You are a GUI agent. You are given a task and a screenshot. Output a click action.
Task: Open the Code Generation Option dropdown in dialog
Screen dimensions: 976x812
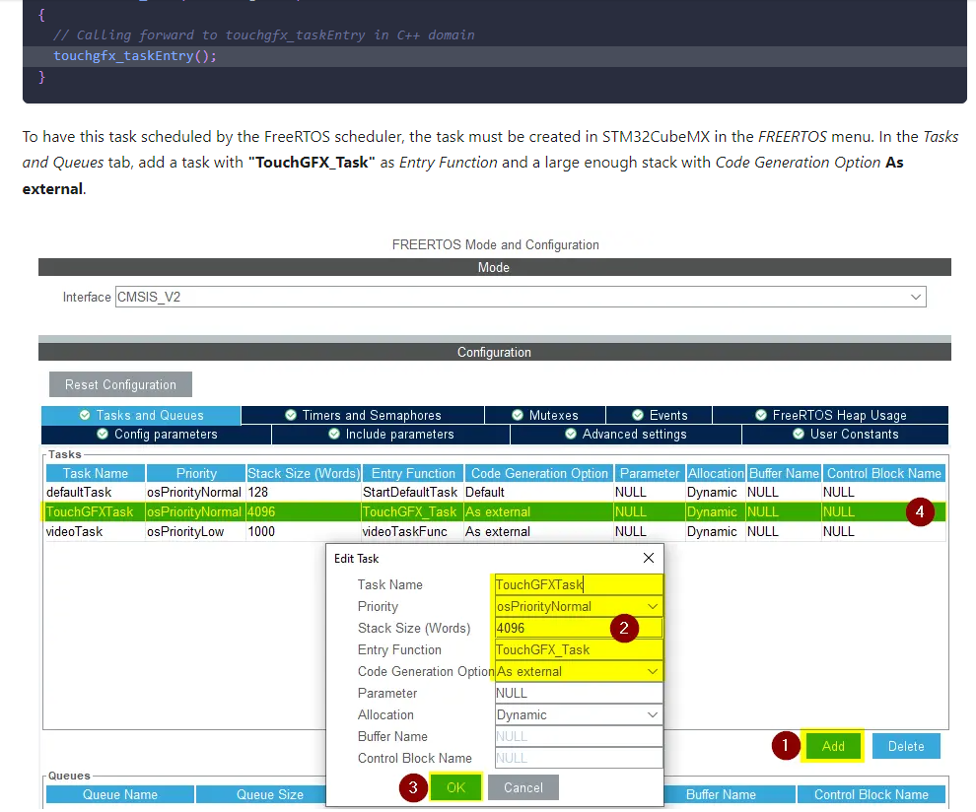pyautogui.click(x=579, y=672)
